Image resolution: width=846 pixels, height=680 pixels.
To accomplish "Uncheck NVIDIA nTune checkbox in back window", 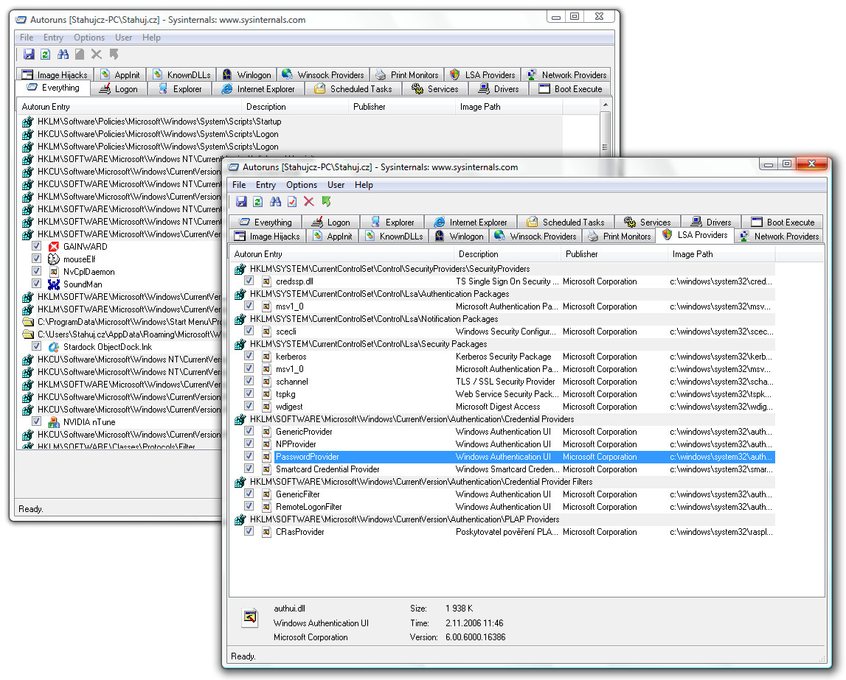I will tap(36, 421).
